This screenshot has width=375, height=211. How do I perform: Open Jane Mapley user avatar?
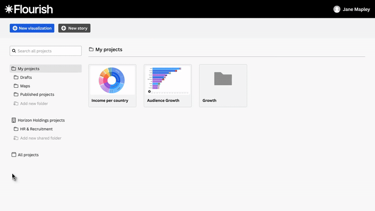(337, 9)
